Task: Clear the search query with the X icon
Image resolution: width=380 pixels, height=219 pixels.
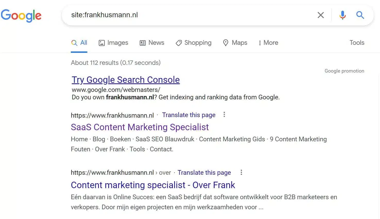Action: [320, 15]
